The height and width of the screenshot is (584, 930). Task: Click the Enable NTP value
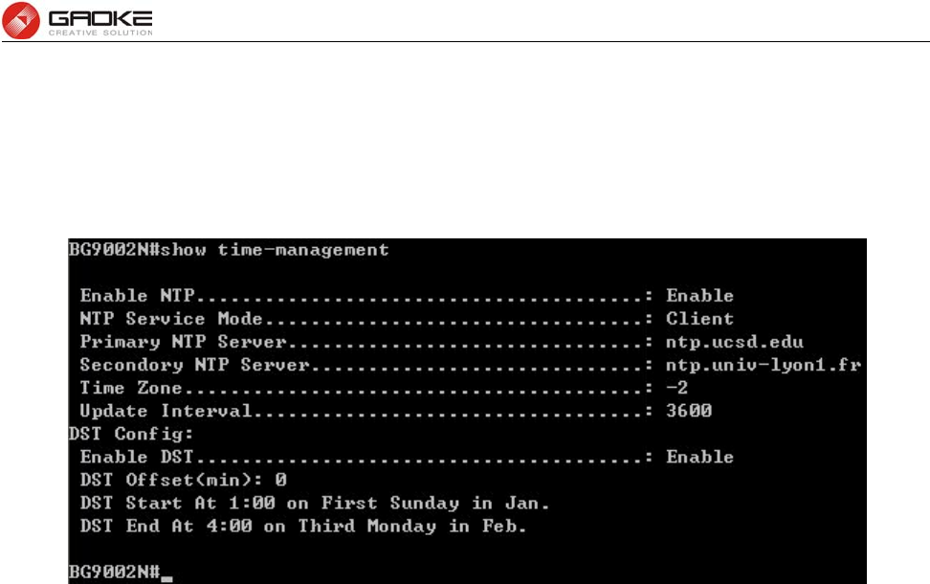point(699,296)
